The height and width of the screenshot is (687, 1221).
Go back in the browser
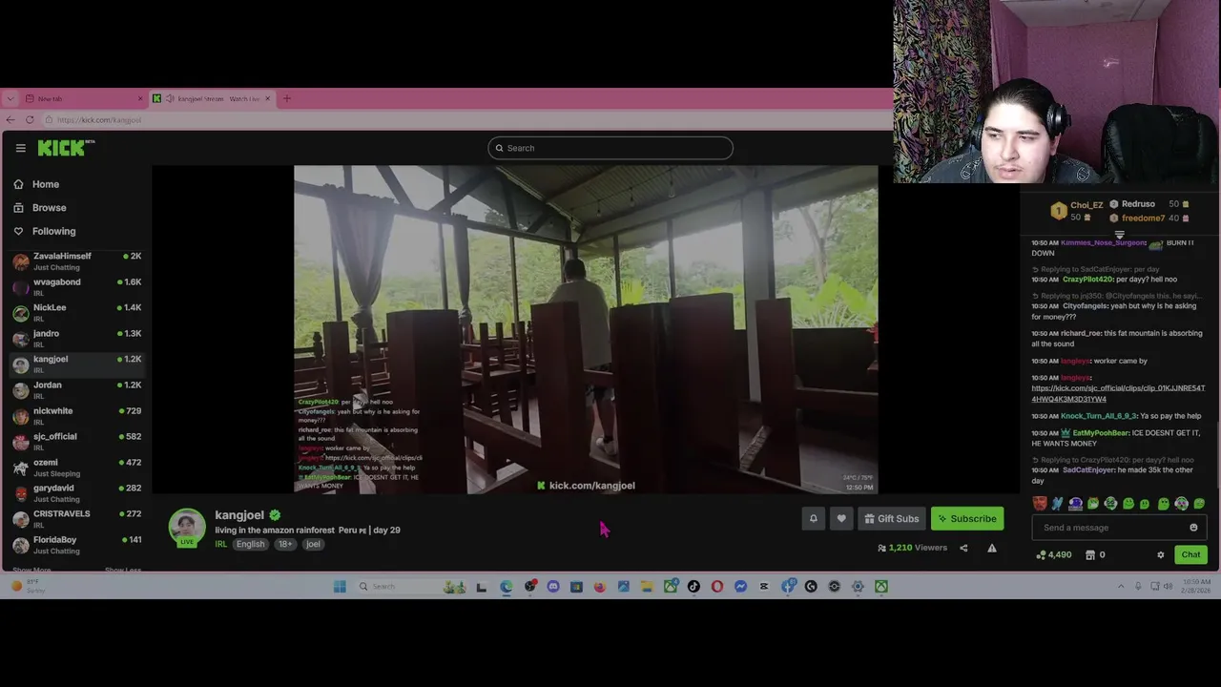point(10,119)
